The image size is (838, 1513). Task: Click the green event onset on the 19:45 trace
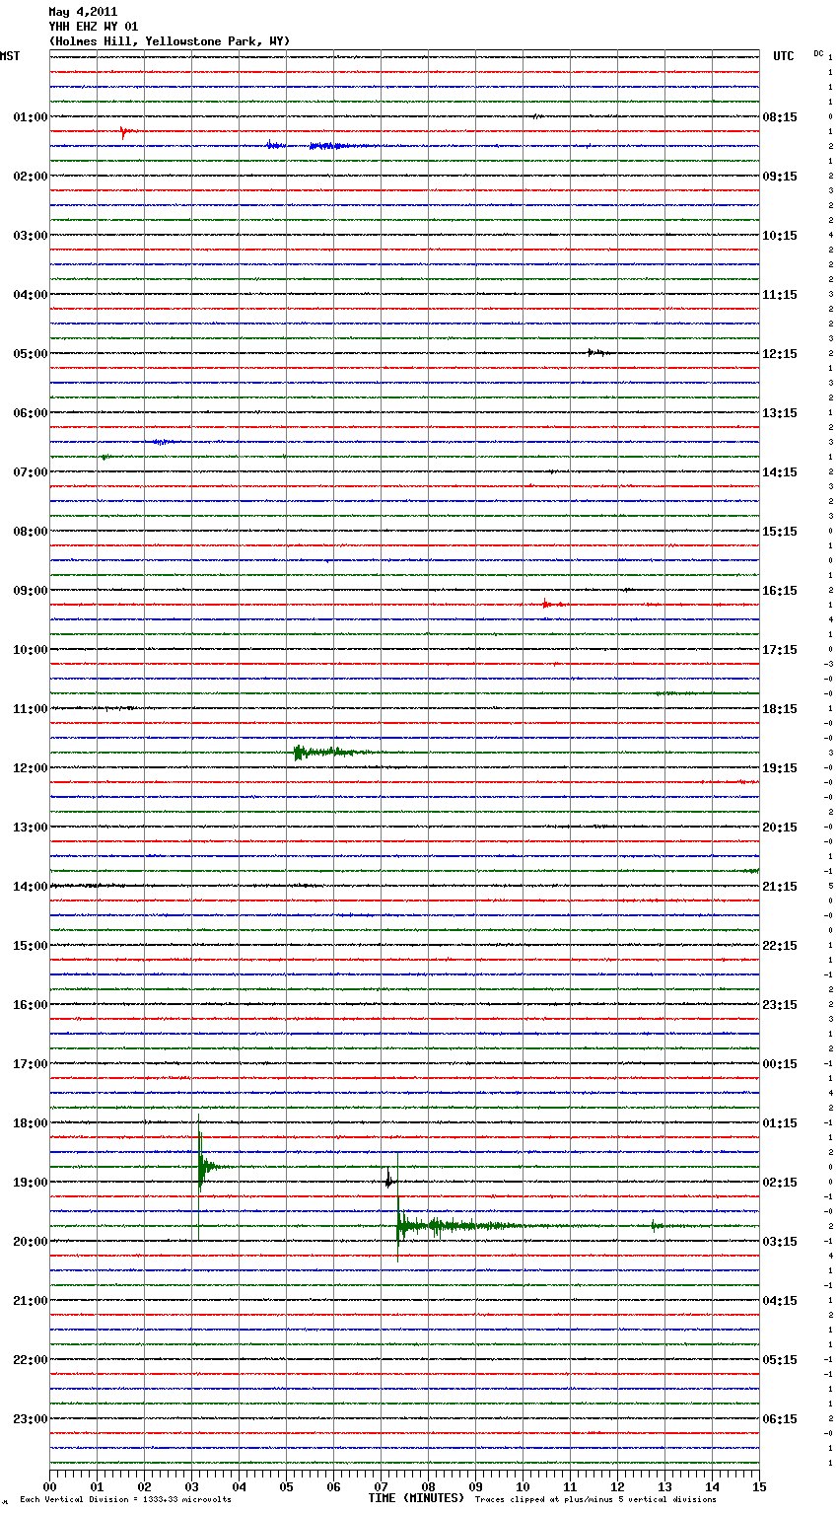click(399, 1226)
